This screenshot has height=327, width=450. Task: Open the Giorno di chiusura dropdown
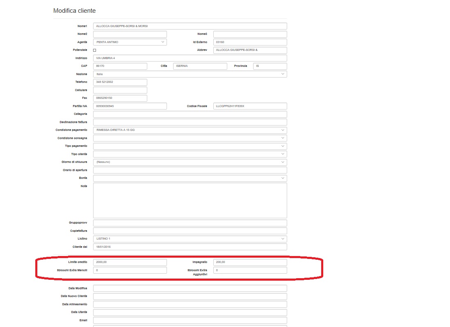coord(190,162)
